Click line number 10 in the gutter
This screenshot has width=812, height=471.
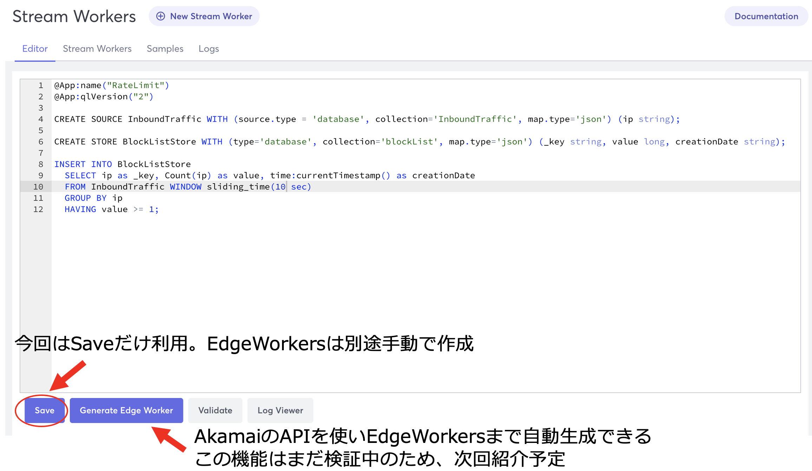[38, 187]
